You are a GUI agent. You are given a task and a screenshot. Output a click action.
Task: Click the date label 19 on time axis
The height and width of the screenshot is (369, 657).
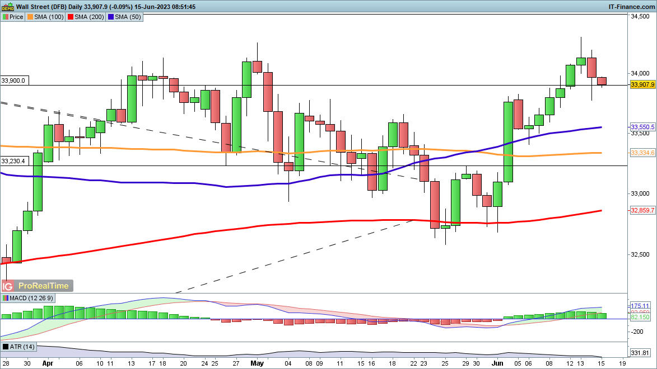[x=622, y=363]
